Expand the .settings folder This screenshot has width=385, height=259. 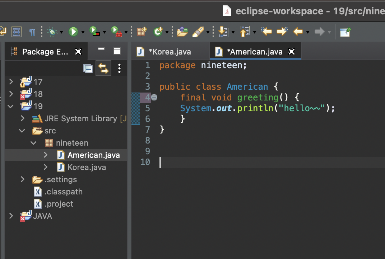tap(23, 179)
